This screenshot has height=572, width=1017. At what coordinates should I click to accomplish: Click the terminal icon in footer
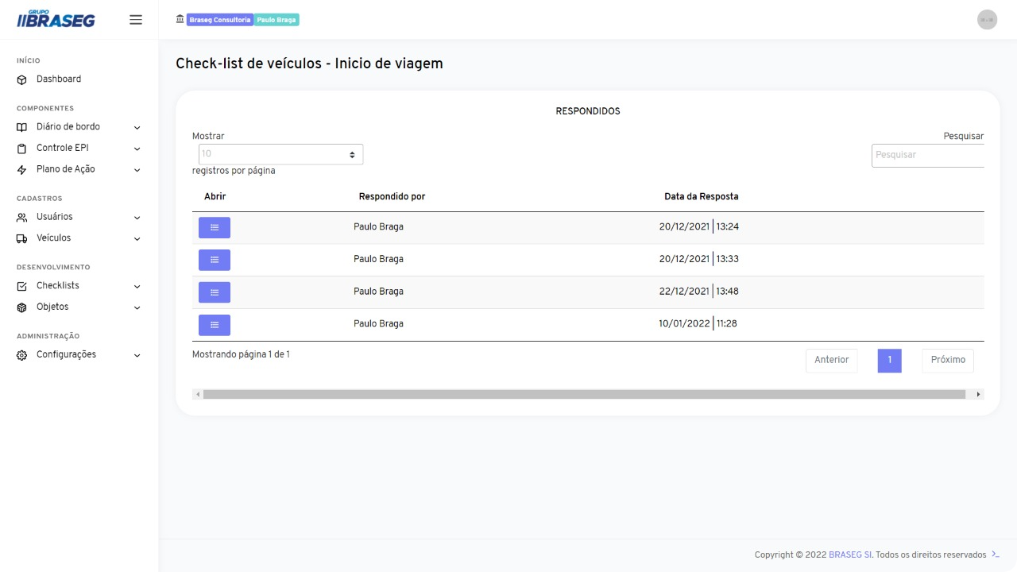(996, 555)
